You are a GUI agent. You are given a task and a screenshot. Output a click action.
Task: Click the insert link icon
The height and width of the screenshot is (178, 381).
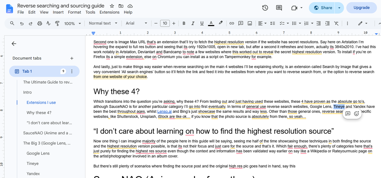point(232,23)
